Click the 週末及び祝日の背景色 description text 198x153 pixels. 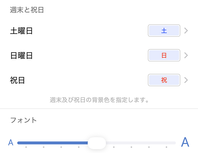(x=99, y=100)
